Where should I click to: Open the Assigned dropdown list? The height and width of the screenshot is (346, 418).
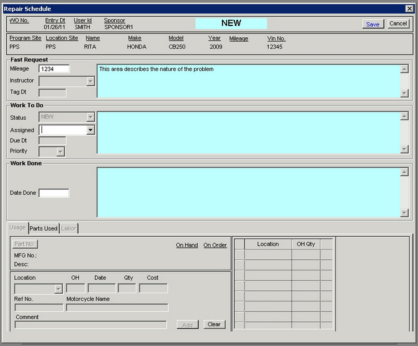pos(91,130)
